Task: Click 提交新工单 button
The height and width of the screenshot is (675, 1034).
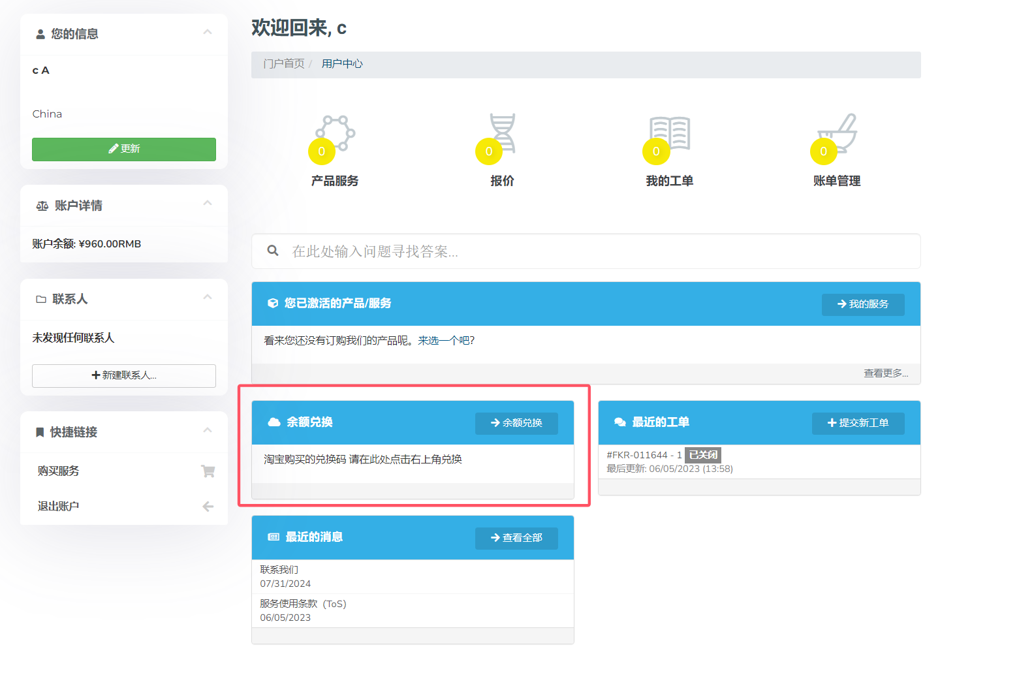Action: [858, 423]
